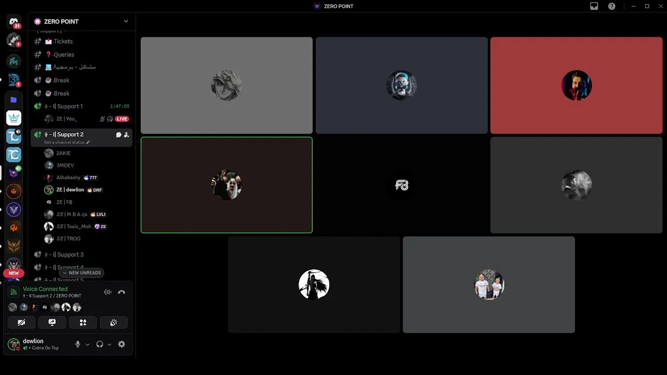Open the server folder icon in sidebar

[14, 99]
